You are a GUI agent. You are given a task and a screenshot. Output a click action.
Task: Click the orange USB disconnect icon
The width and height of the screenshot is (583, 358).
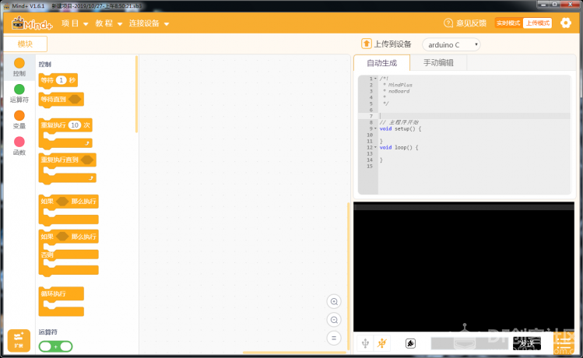point(381,343)
